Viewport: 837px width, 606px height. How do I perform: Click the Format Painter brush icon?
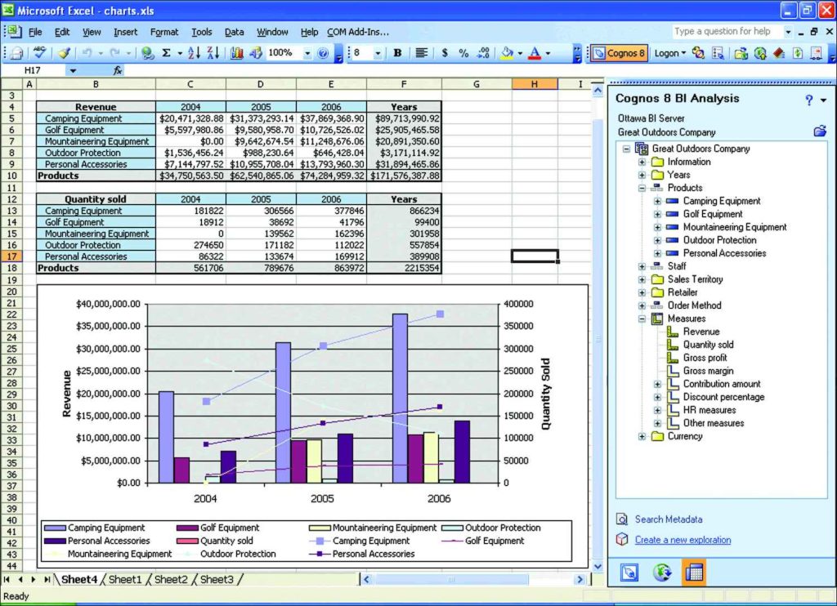click(x=64, y=53)
